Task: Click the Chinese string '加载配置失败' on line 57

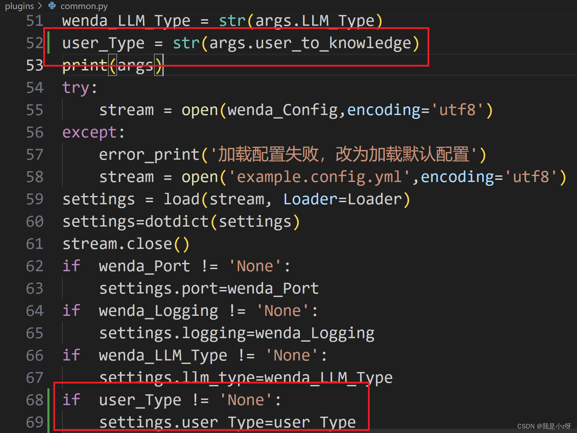Action: pos(269,154)
